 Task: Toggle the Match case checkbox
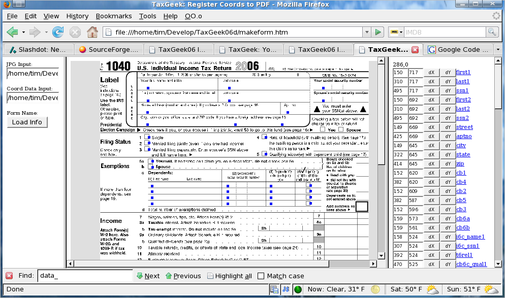(x=261, y=276)
